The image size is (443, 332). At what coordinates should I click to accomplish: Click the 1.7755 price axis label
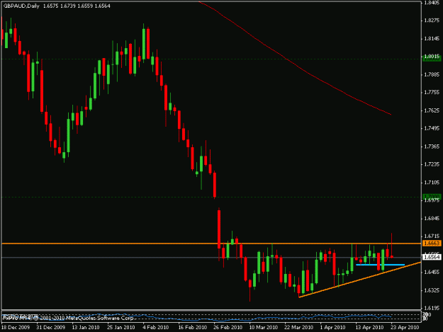click(432, 92)
